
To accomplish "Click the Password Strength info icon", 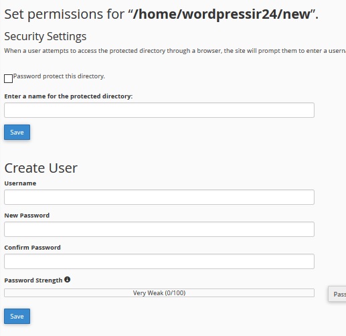I will 67,280.
